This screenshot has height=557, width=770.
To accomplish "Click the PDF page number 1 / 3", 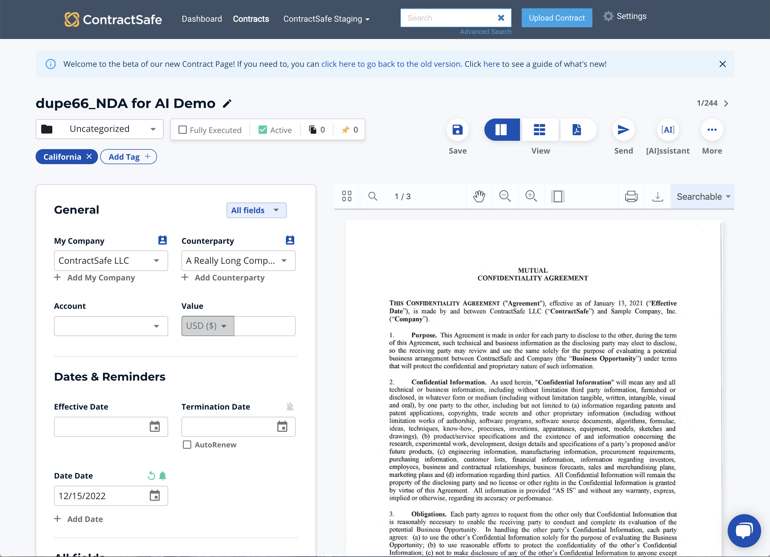I will coord(403,196).
